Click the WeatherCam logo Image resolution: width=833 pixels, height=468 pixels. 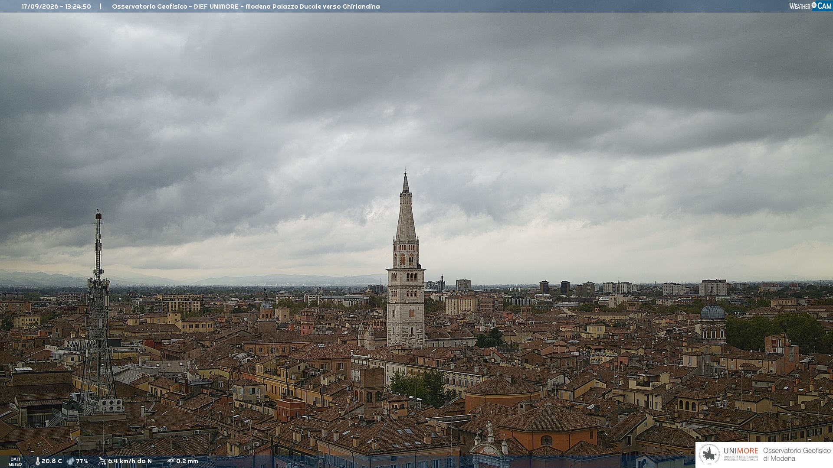pyautogui.click(x=810, y=6)
